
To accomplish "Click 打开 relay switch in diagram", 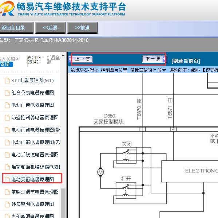I will point(126,190).
